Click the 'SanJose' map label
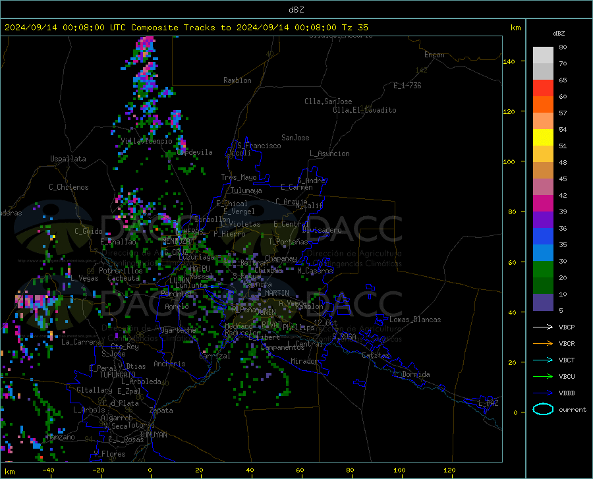The image size is (593, 479). [x=295, y=138]
